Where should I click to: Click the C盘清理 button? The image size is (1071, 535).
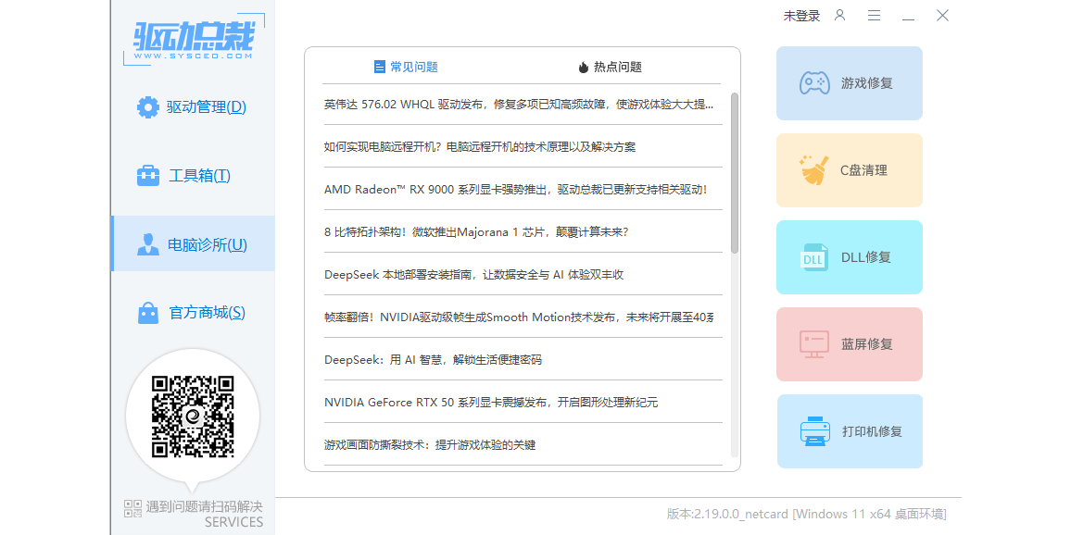point(849,170)
